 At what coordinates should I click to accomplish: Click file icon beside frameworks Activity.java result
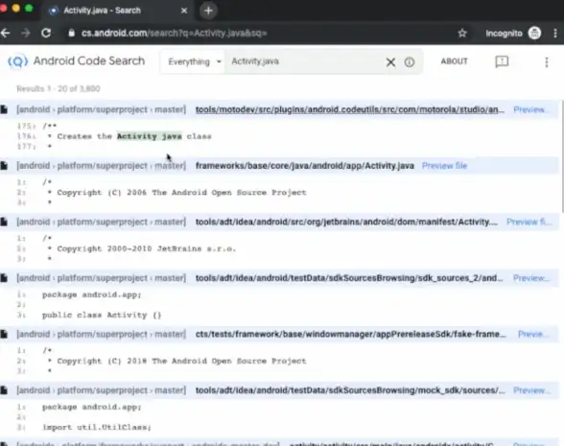(x=4, y=166)
